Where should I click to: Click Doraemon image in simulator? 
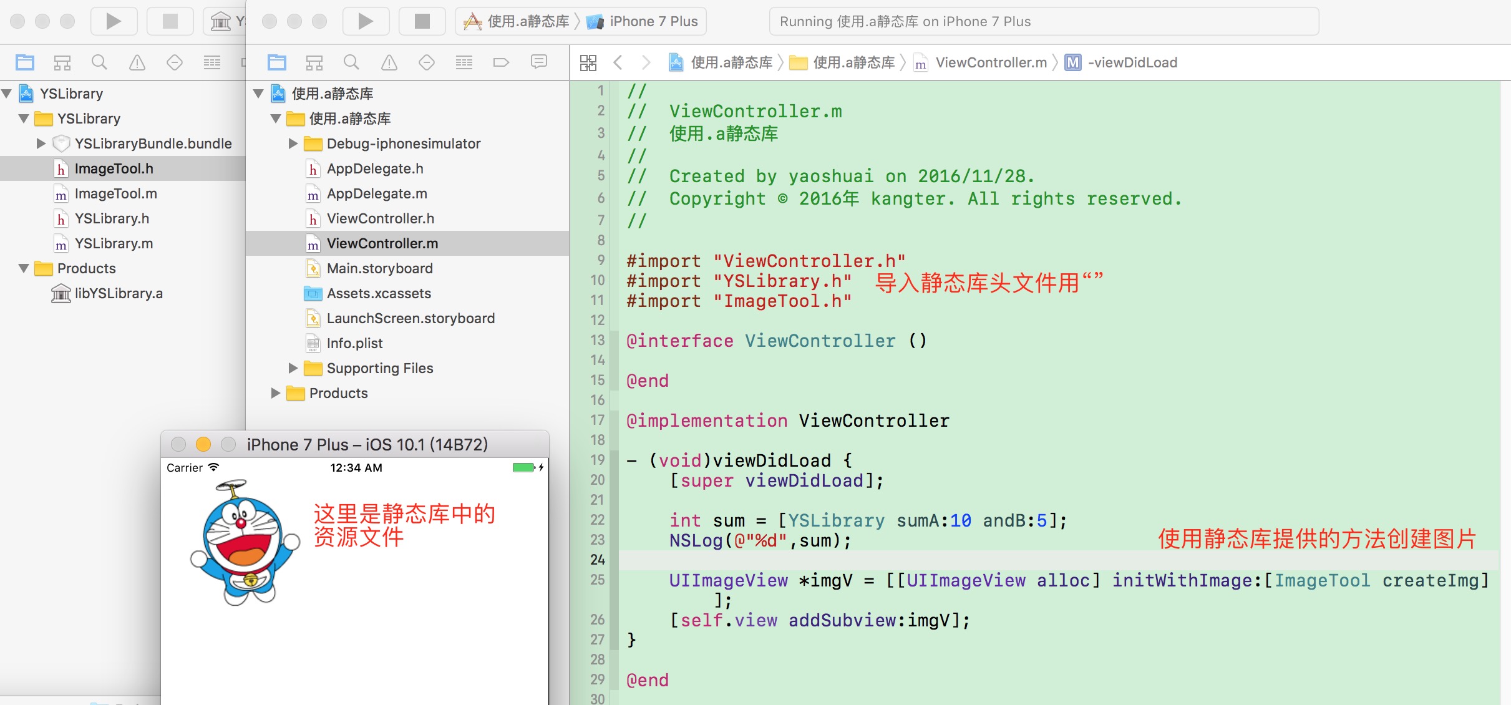coord(245,542)
